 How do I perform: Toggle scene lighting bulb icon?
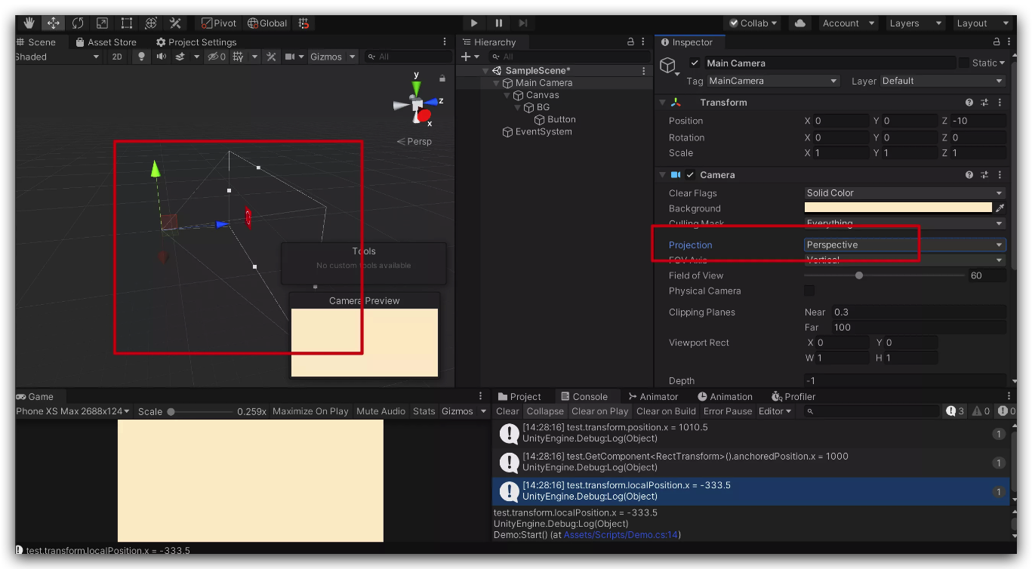[140, 57]
